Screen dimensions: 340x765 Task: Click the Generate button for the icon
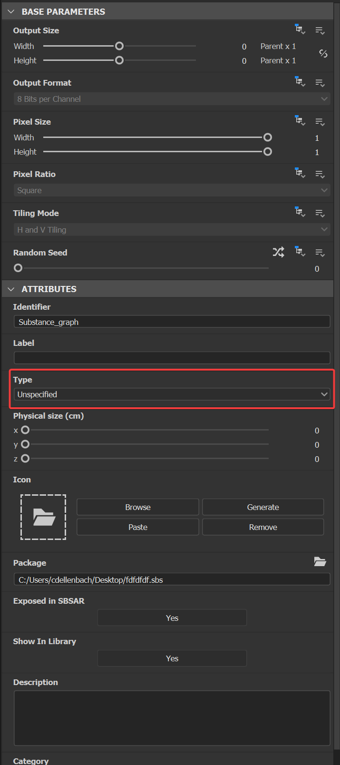pos(262,507)
